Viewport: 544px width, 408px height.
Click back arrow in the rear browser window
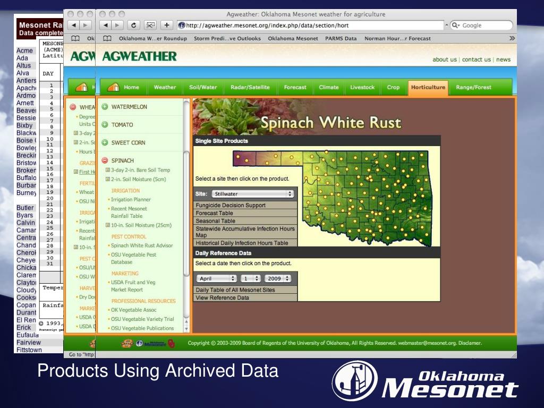73,25
